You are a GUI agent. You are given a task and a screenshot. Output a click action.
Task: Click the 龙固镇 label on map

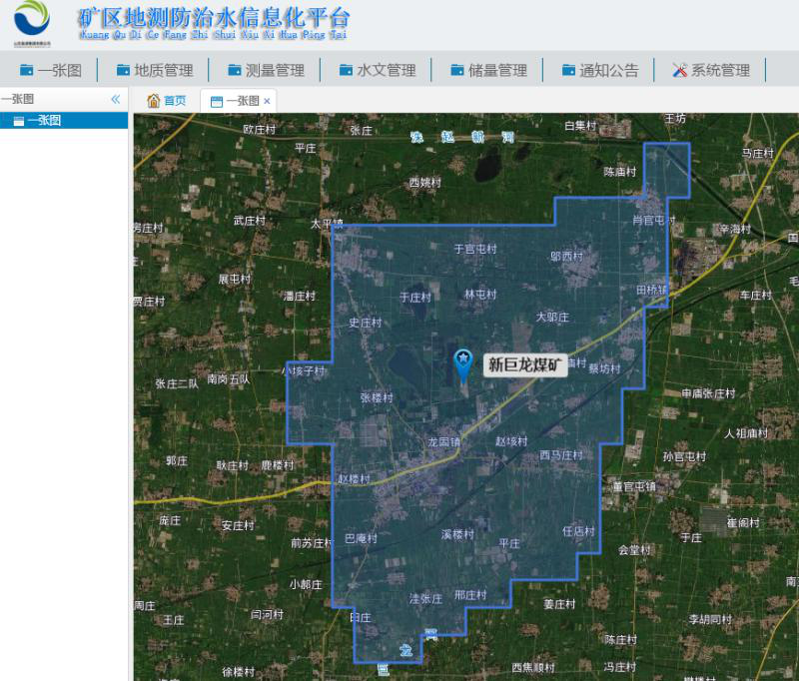pos(443,441)
